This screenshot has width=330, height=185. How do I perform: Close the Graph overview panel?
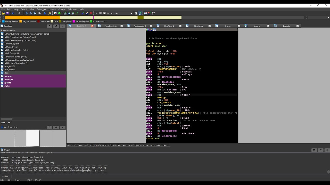62,127
